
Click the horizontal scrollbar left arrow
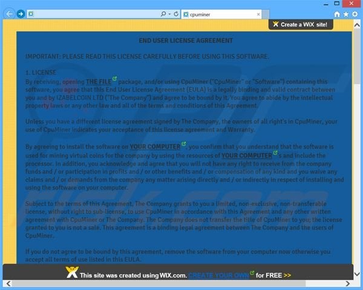pyautogui.click(x=8, y=283)
